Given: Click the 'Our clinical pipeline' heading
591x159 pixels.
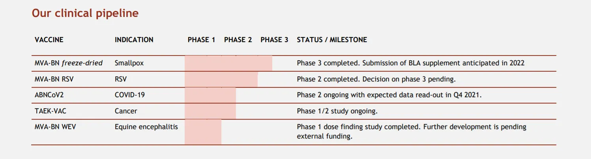Looking at the screenshot, I should pyautogui.click(x=85, y=13).
